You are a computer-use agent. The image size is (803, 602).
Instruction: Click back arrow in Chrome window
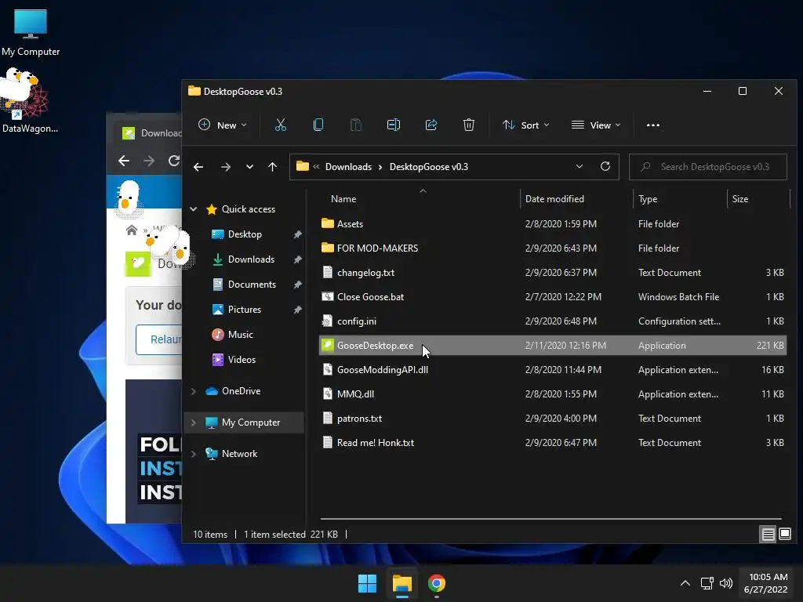[123, 161]
